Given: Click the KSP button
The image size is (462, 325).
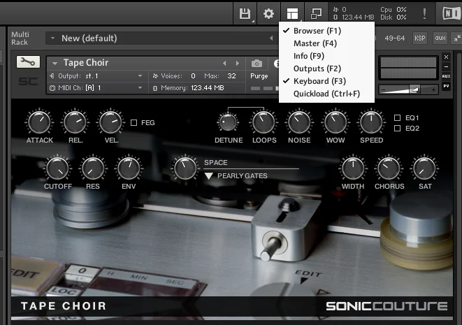Looking at the screenshot, I should pyautogui.click(x=420, y=38).
